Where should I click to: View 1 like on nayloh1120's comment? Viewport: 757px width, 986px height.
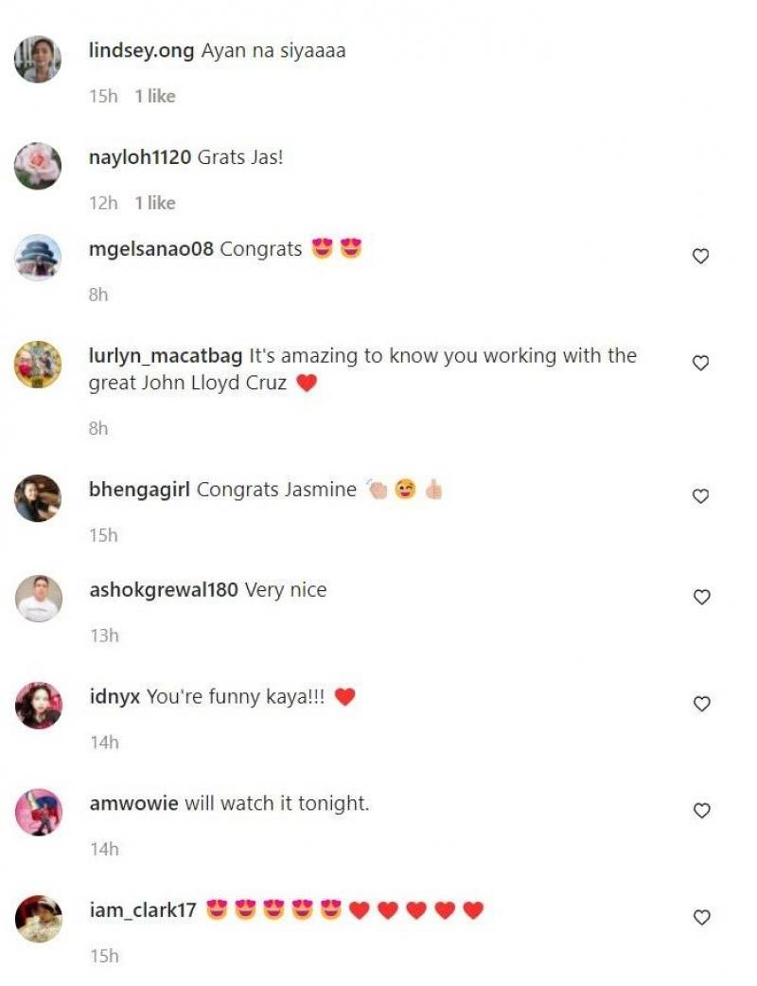[x=155, y=203]
